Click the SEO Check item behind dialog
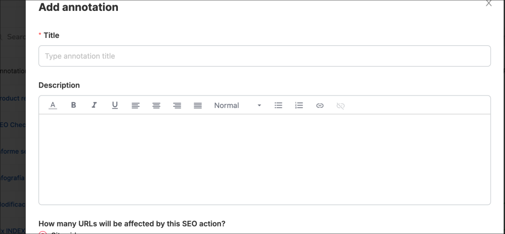Image resolution: width=505 pixels, height=234 pixels. point(13,125)
